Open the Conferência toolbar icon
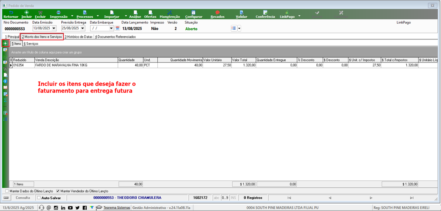This screenshot has height=211, width=441. pyautogui.click(x=265, y=14)
